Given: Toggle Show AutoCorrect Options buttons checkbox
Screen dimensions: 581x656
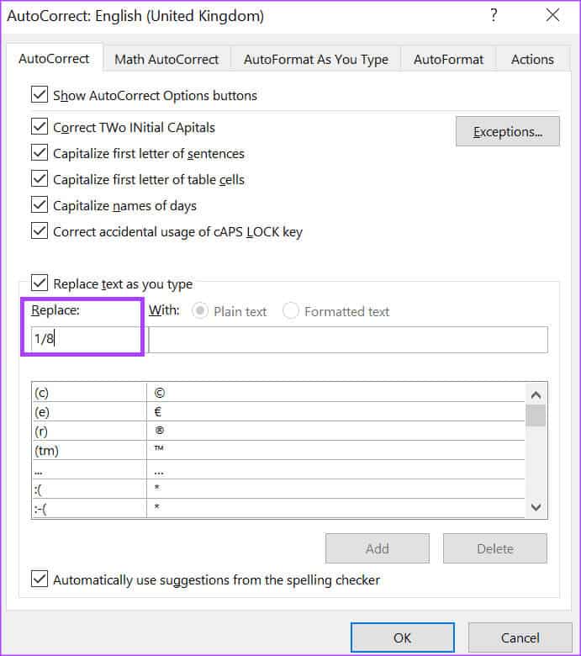Looking at the screenshot, I should [x=40, y=95].
